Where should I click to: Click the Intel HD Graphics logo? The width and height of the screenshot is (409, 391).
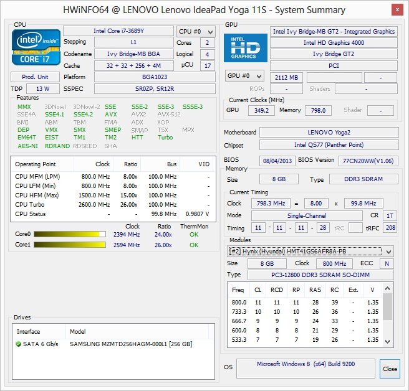click(246, 48)
